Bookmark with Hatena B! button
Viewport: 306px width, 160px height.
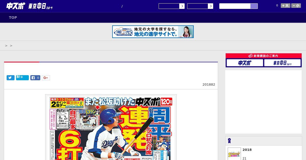point(22,78)
